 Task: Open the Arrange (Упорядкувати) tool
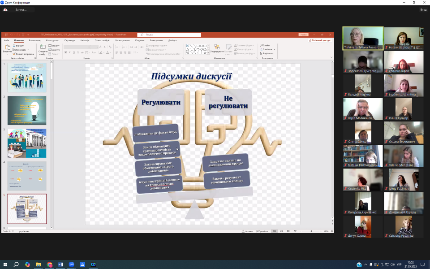click(217, 48)
